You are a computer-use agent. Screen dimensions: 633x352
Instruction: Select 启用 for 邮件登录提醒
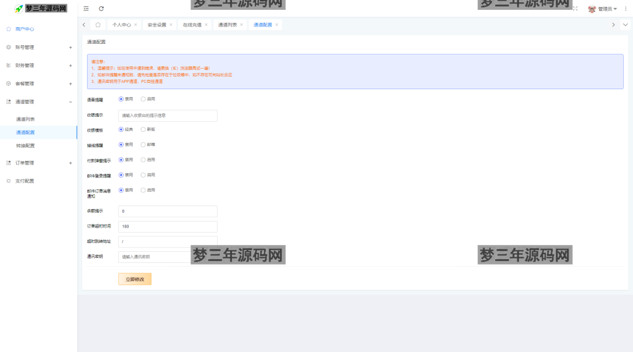point(143,175)
